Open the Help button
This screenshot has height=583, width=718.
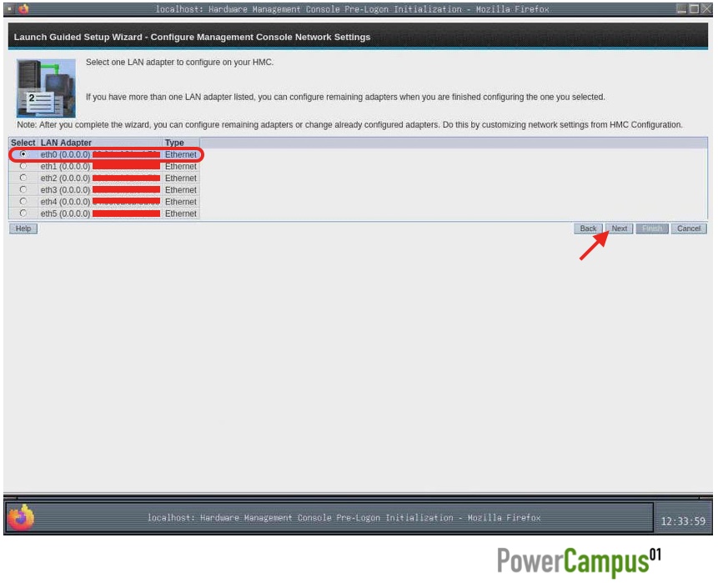click(x=23, y=229)
